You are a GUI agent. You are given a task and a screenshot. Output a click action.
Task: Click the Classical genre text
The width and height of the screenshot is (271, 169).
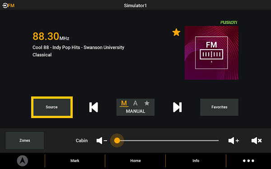pos(42,55)
